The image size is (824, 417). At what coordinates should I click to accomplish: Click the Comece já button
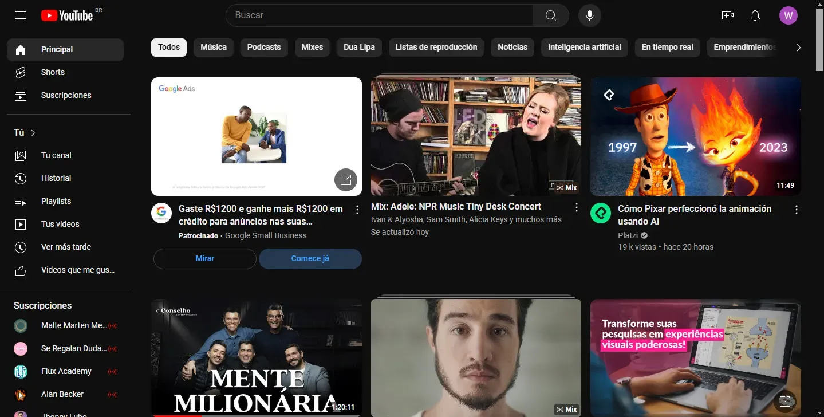pos(310,259)
